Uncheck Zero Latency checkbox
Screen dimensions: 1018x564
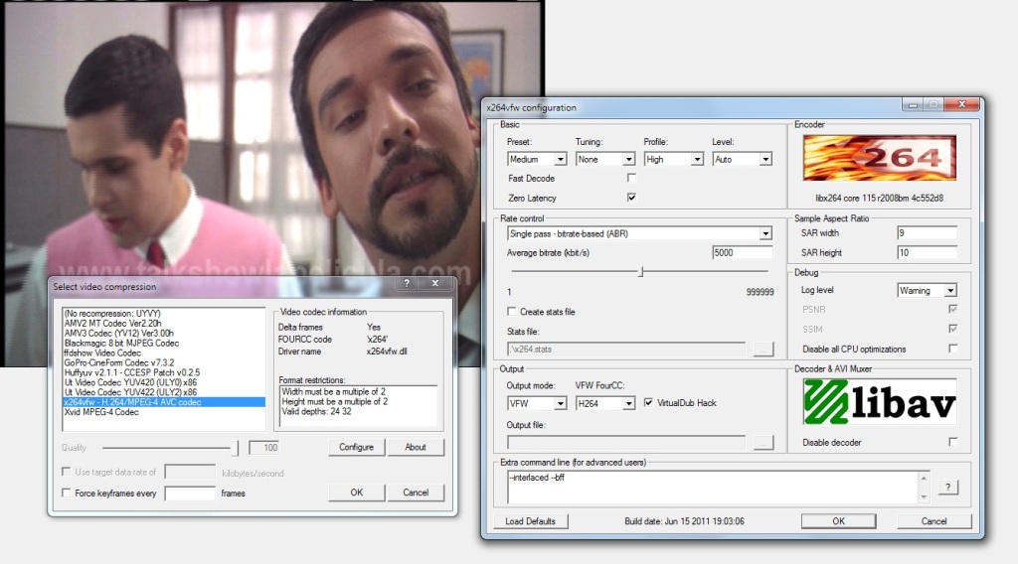[x=631, y=197]
